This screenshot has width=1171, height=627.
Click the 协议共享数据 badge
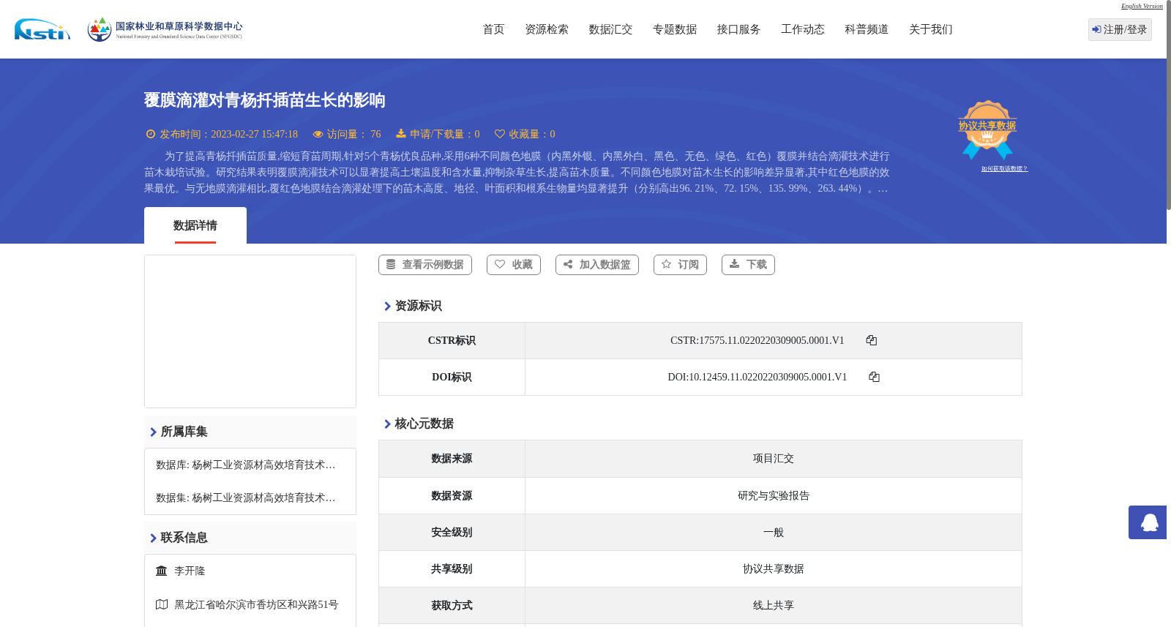coord(987,129)
